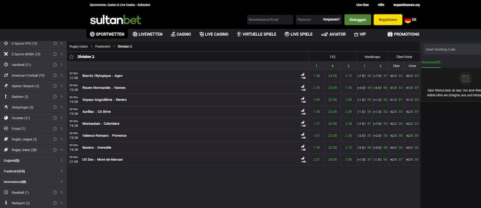Favorite Division 2 league with star

72,57
